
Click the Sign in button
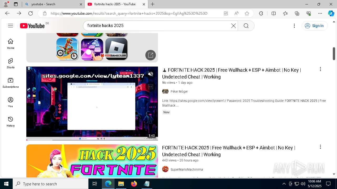click(x=315, y=26)
